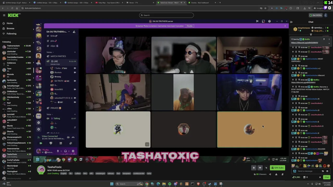
Task: Report the stream with warning icon
Action: (x=276, y=174)
